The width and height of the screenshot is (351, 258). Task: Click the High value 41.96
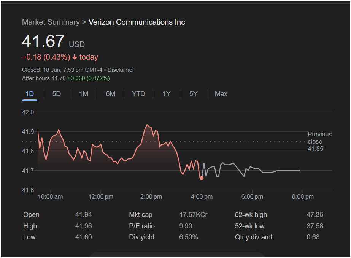click(x=84, y=226)
